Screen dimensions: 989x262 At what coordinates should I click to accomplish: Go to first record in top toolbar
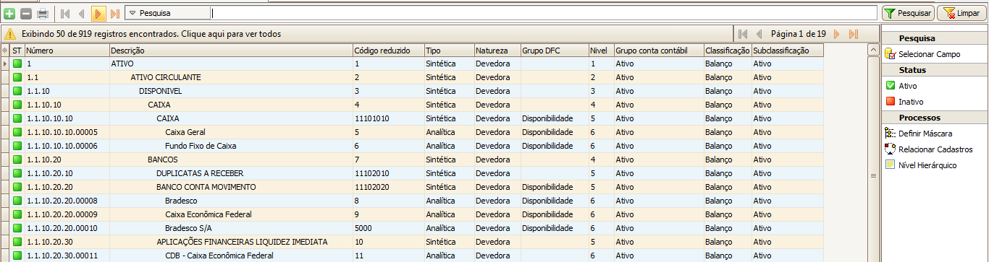pos(65,13)
